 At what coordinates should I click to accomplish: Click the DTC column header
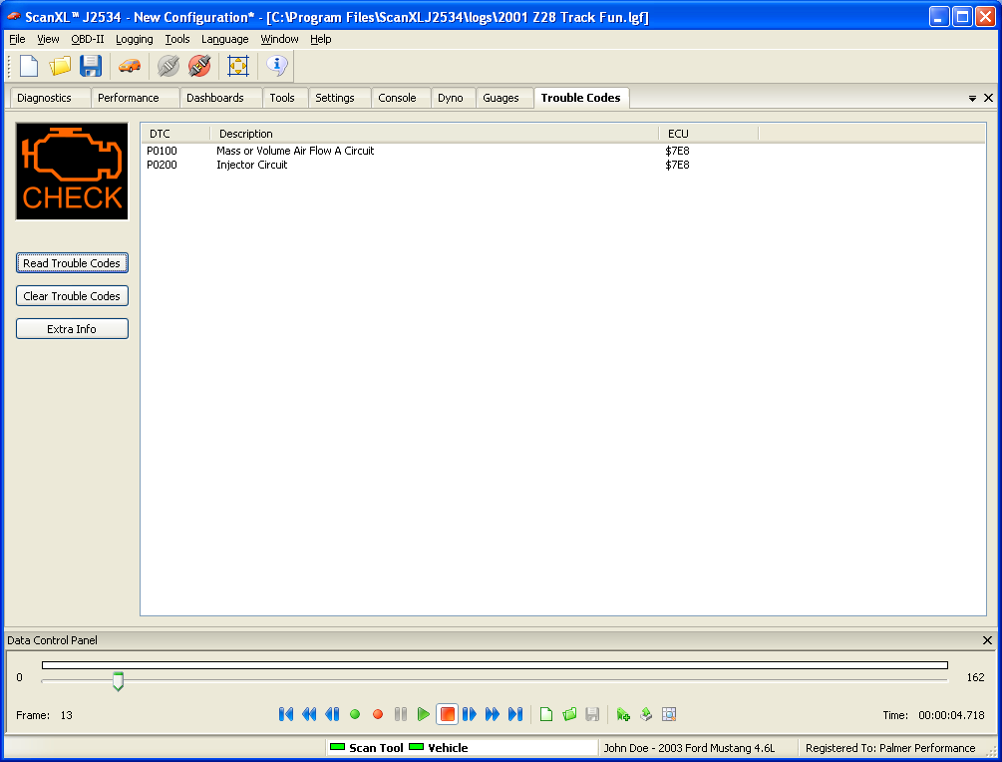point(175,134)
